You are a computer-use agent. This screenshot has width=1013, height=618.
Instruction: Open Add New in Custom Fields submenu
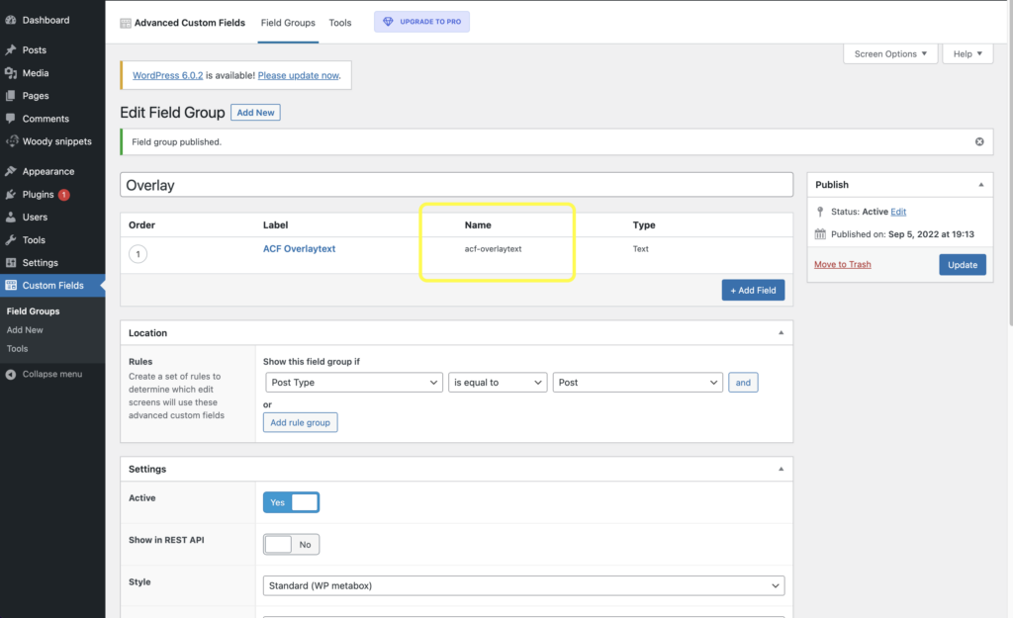pyautogui.click(x=25, y=330)
